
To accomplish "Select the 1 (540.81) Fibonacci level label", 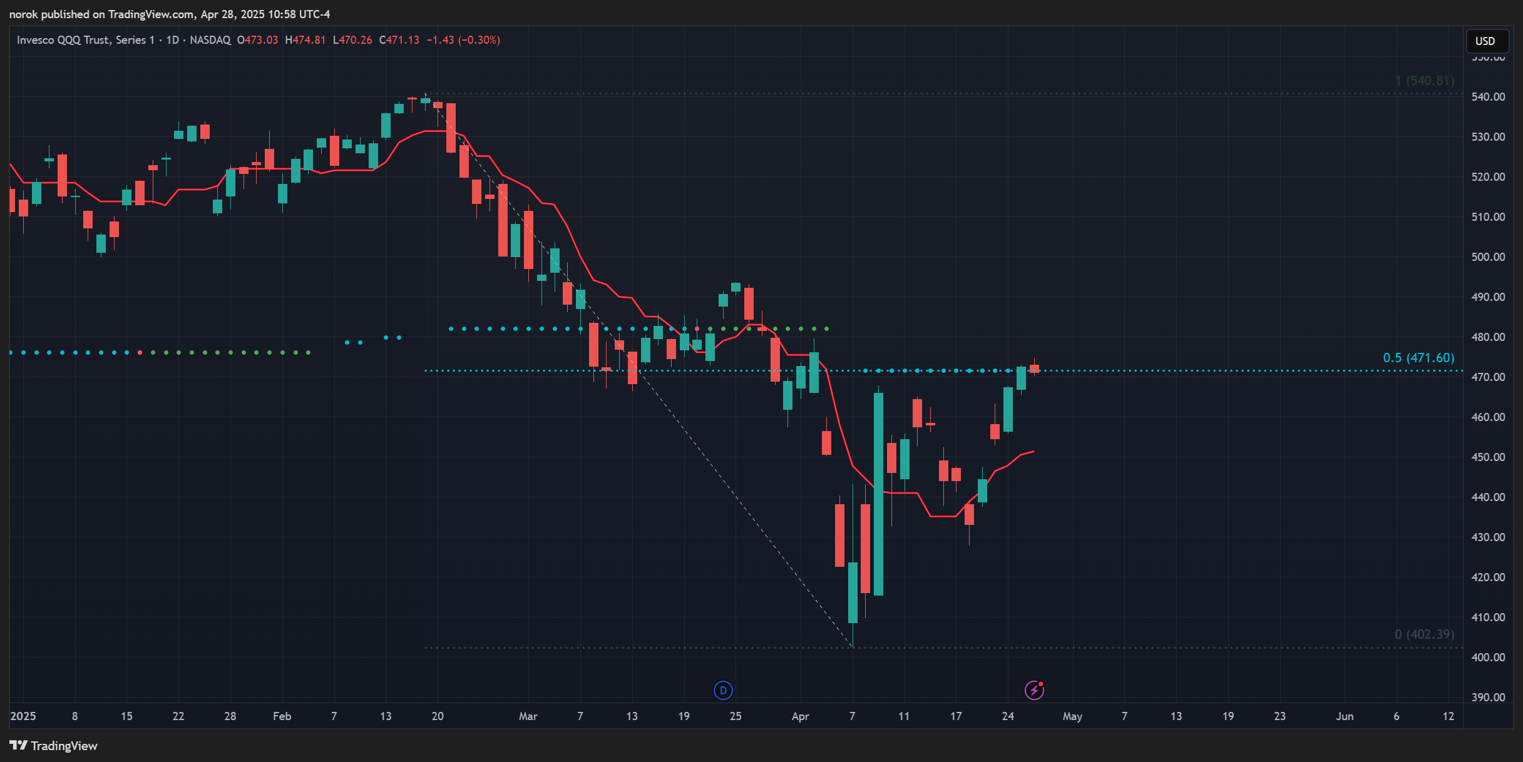I will point(1425,81).
